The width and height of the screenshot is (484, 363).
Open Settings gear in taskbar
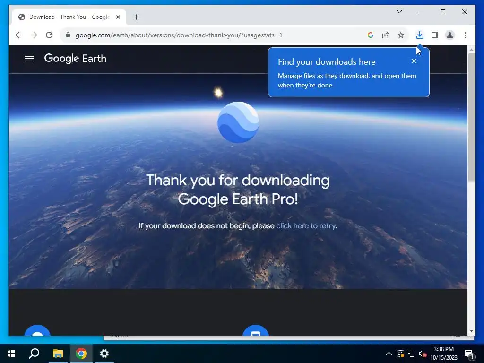pyautogui.click(x=104, y=354)
